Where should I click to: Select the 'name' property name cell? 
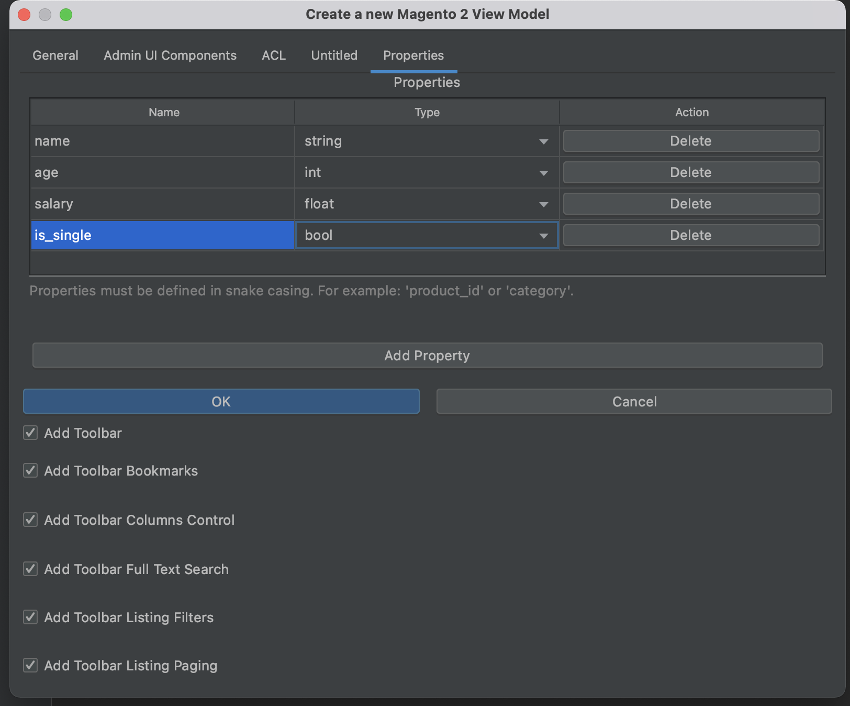pyautogui.click(x=163, y=141)
